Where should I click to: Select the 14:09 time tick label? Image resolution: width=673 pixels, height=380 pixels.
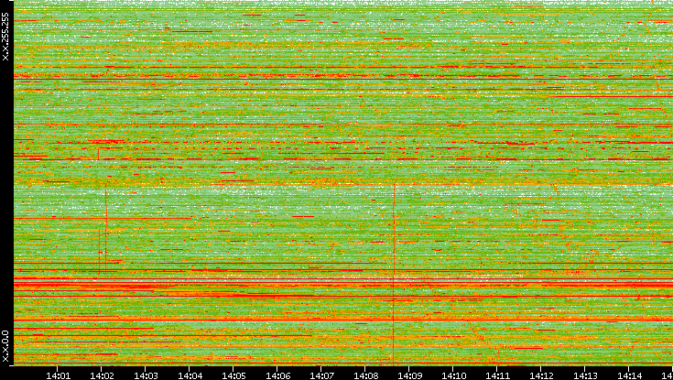coord(409,376)
